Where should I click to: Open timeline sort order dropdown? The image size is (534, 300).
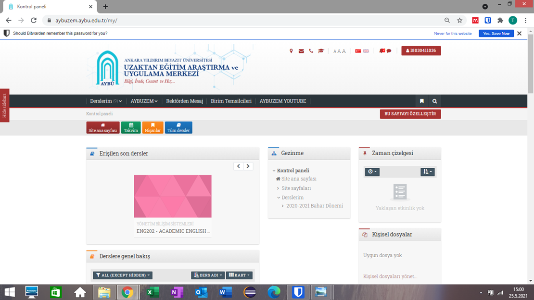[x=427, y=172]
